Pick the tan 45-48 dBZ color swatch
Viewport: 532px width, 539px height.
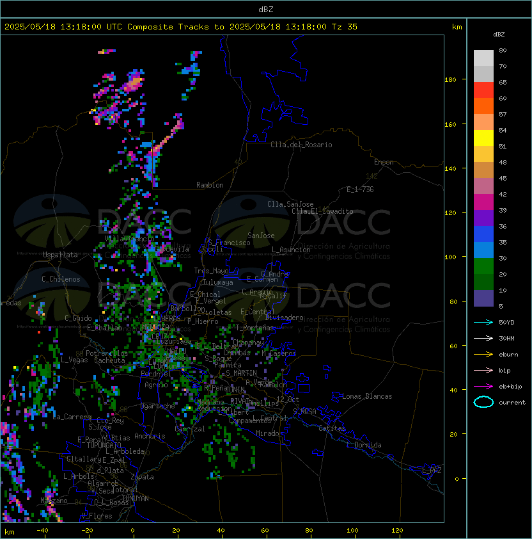tap(483, 170)
